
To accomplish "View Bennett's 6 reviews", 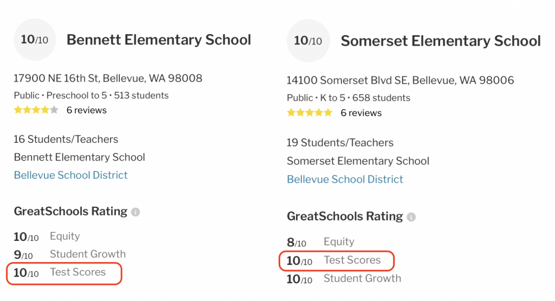I will [x=87, y=110].
